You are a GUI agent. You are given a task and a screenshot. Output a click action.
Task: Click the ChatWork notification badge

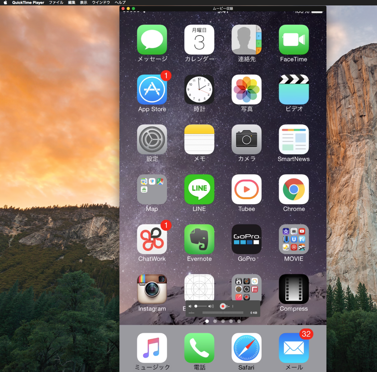(x=166, y=225)
